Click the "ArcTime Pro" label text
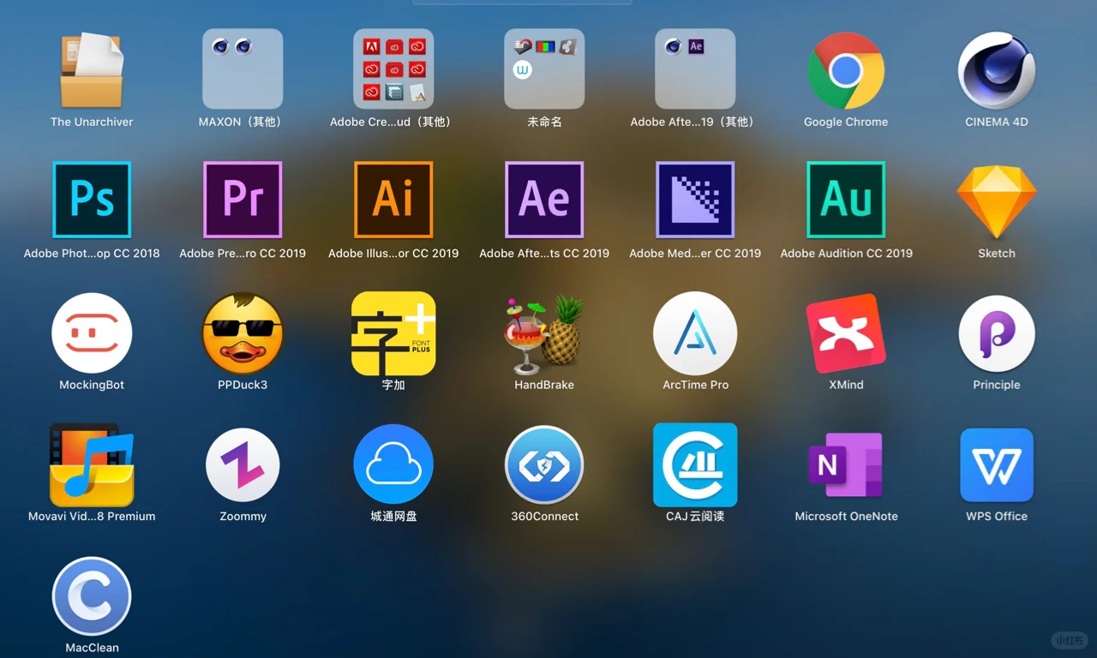Image resolution: width=1097 pixels, height=658 pixels. click(695, 385)
